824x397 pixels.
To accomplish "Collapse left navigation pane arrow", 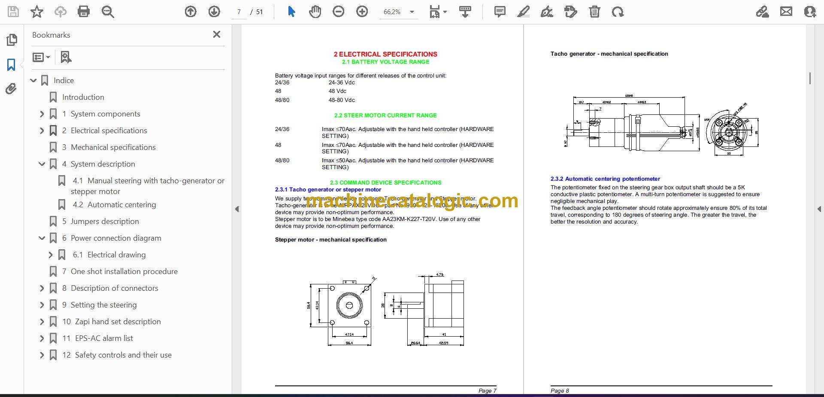I will pyautogui.click(x=237, y=209).
